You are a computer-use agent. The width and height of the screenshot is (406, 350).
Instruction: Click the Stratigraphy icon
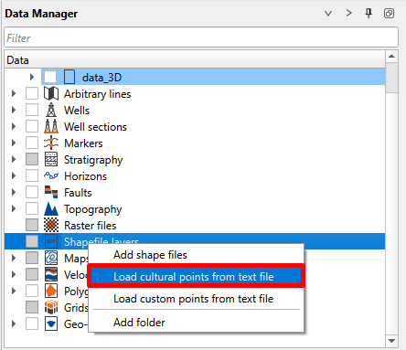(x=51, y=159)
